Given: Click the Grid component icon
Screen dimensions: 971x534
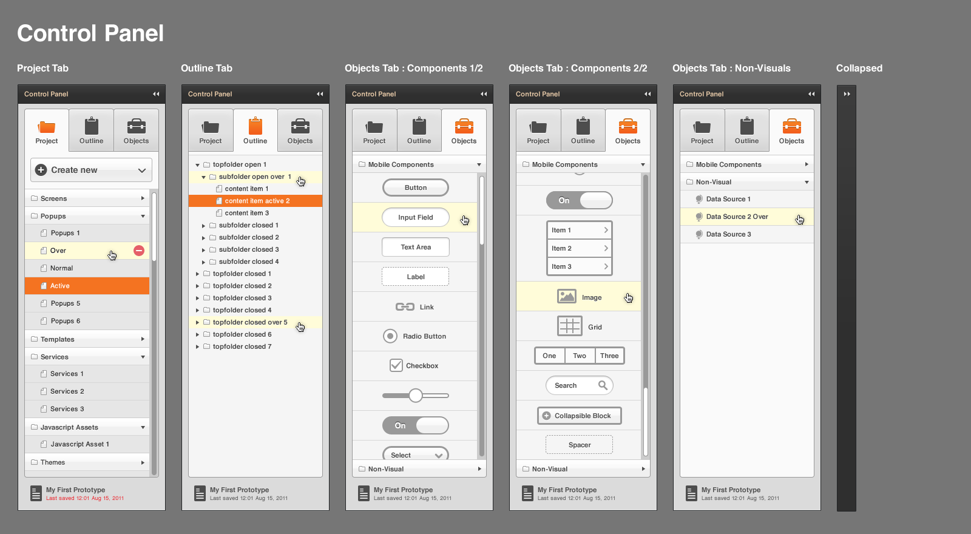Looking at the screenshot, I should [570, 326].
